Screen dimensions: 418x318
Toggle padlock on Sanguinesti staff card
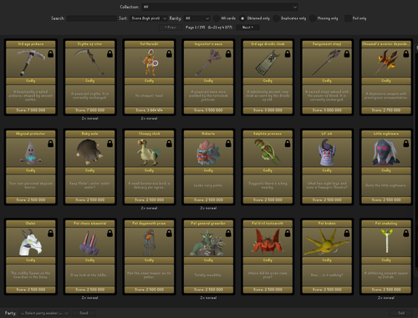(347, 53)
